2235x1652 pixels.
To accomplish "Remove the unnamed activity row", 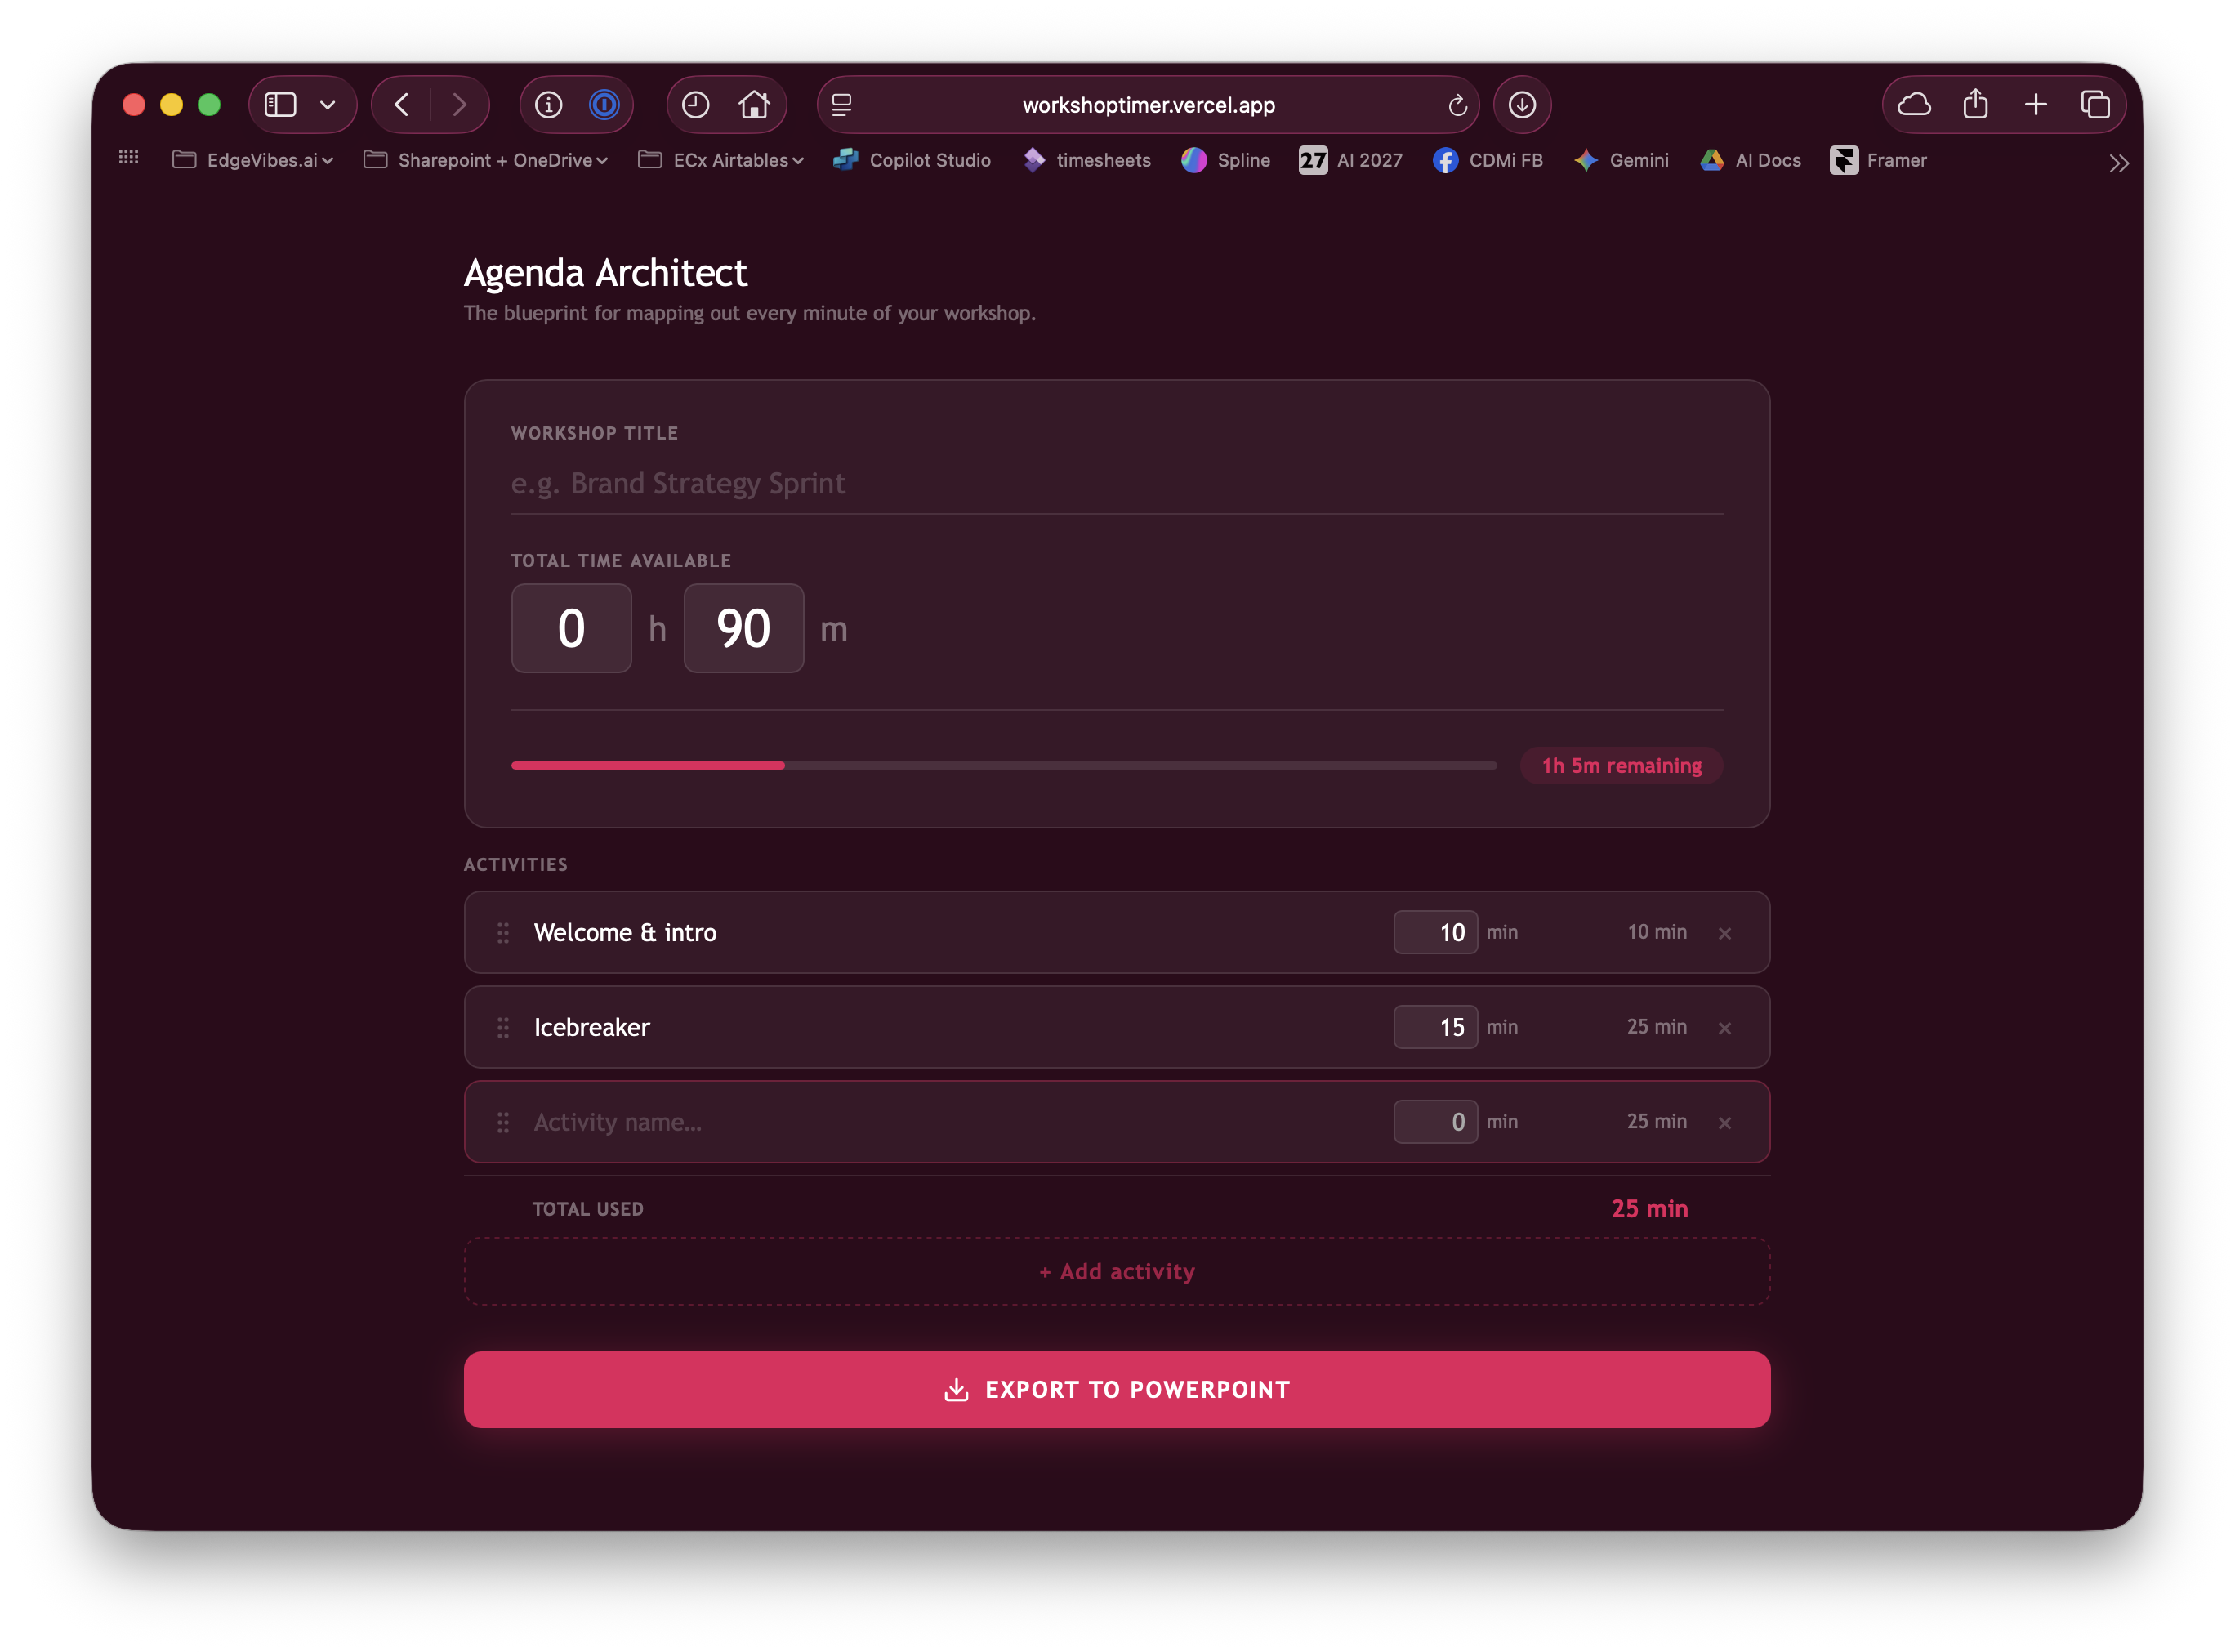I will 1724,1123.
